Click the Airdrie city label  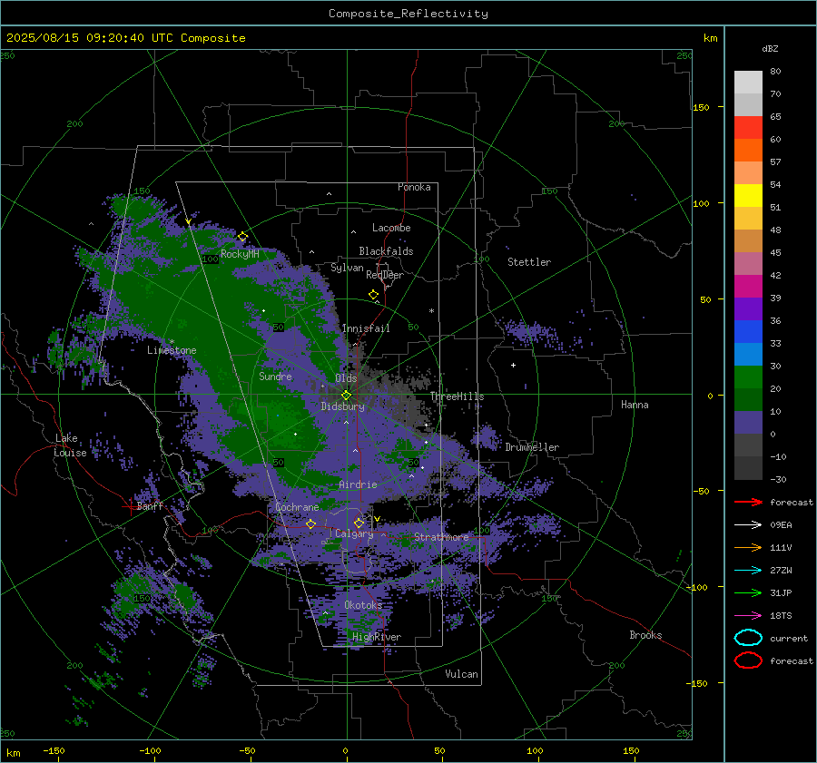tap(358, 484)
